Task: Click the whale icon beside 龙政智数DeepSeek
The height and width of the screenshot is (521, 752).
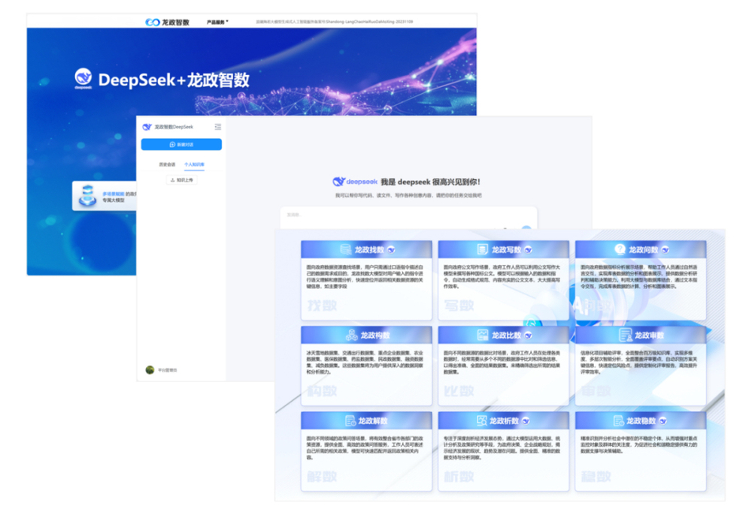Action: pos(147,127)
